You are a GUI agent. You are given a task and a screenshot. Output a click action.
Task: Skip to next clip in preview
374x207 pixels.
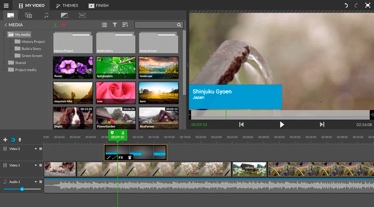point(322,125)
